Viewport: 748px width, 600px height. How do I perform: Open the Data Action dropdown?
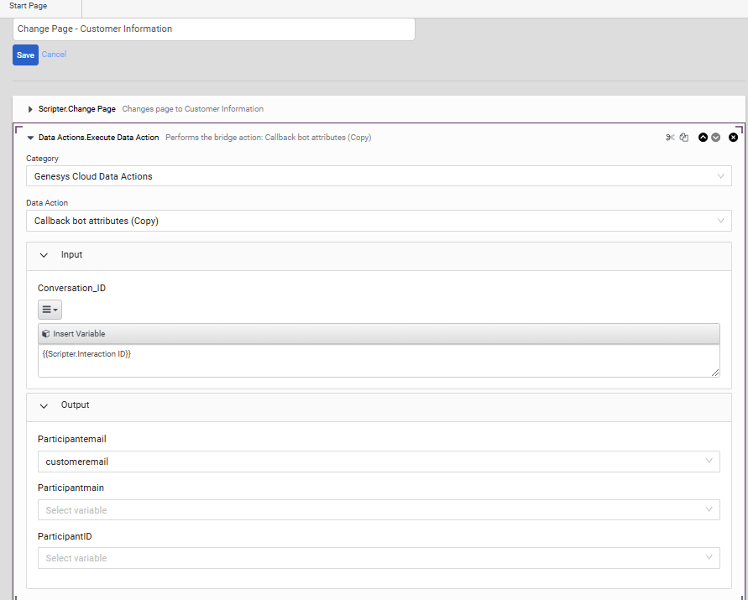[379, 221]
